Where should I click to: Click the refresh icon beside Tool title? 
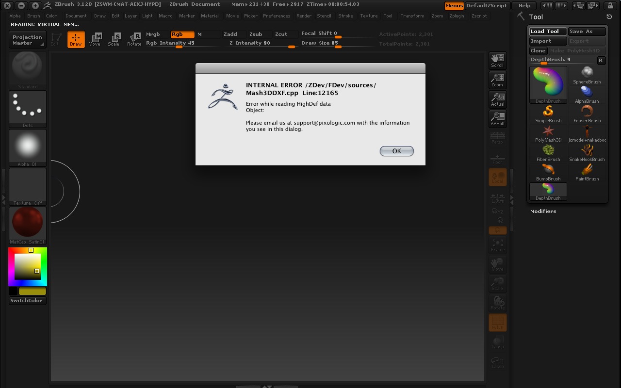click(x=609, y=17)
